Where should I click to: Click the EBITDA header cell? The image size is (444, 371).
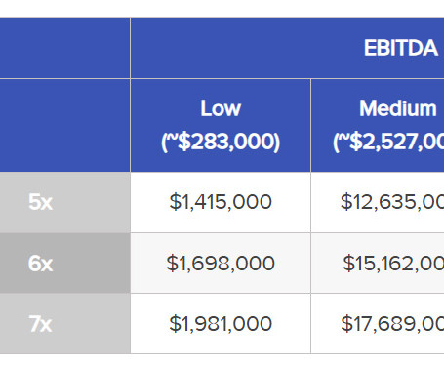(x=288, y=48)
